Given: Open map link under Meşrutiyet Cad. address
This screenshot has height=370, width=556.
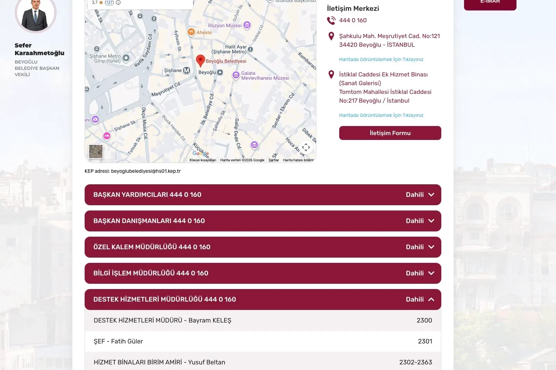Looking at the screenshot, I should pos(381,59).
